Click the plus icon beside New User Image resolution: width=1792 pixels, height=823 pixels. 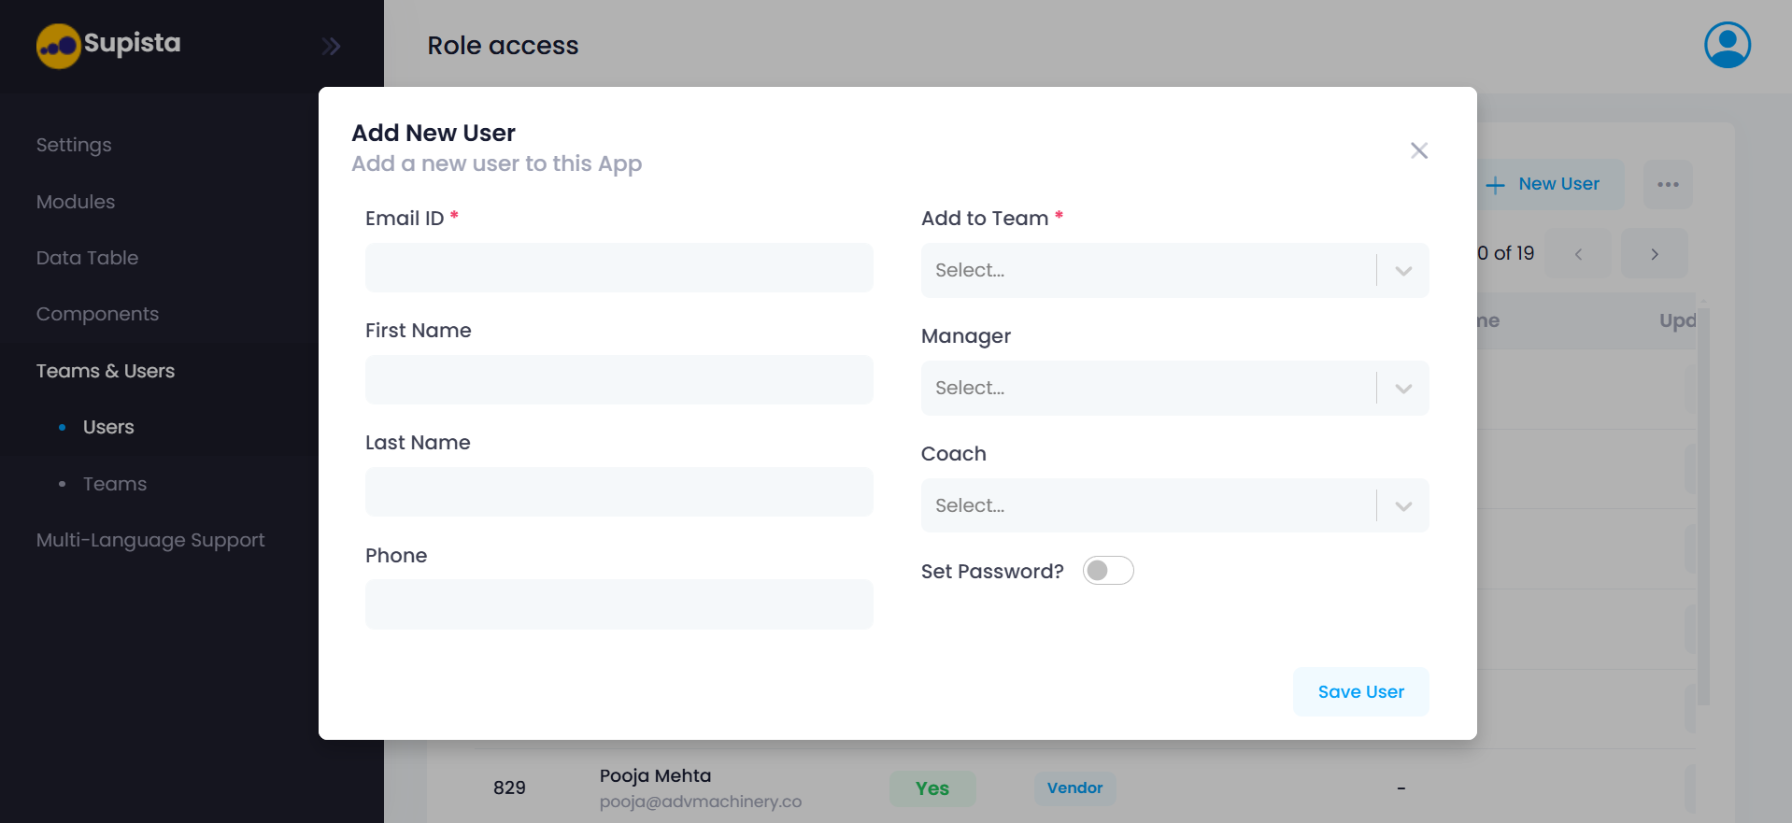click(x=1496, y=184)
